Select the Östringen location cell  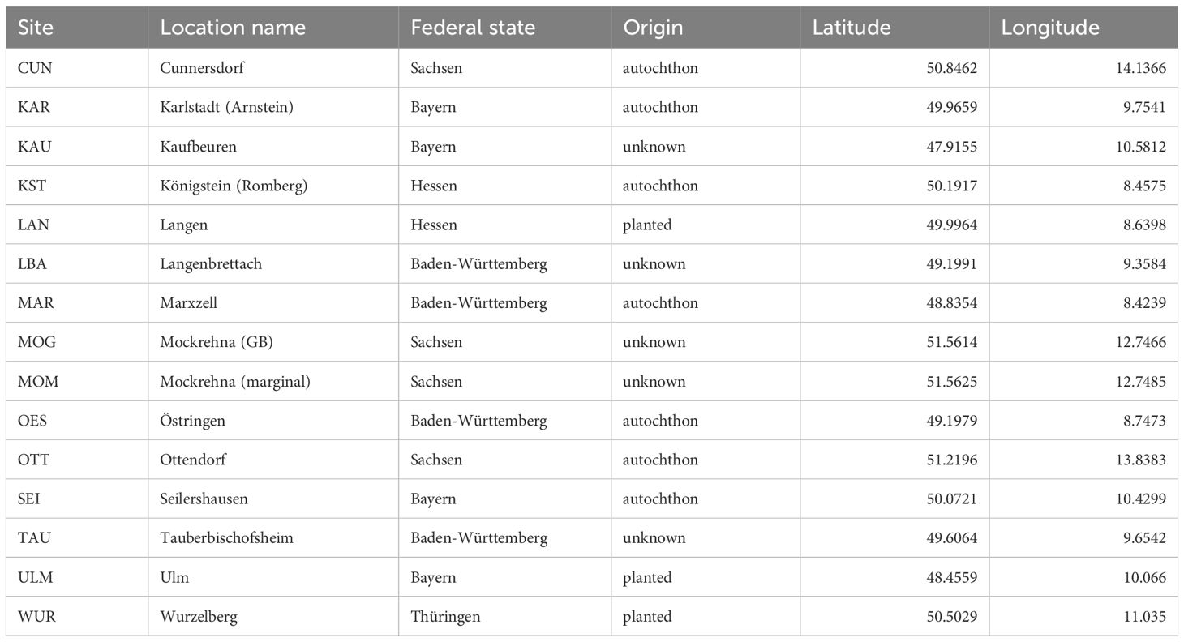(x=193, y=421)
